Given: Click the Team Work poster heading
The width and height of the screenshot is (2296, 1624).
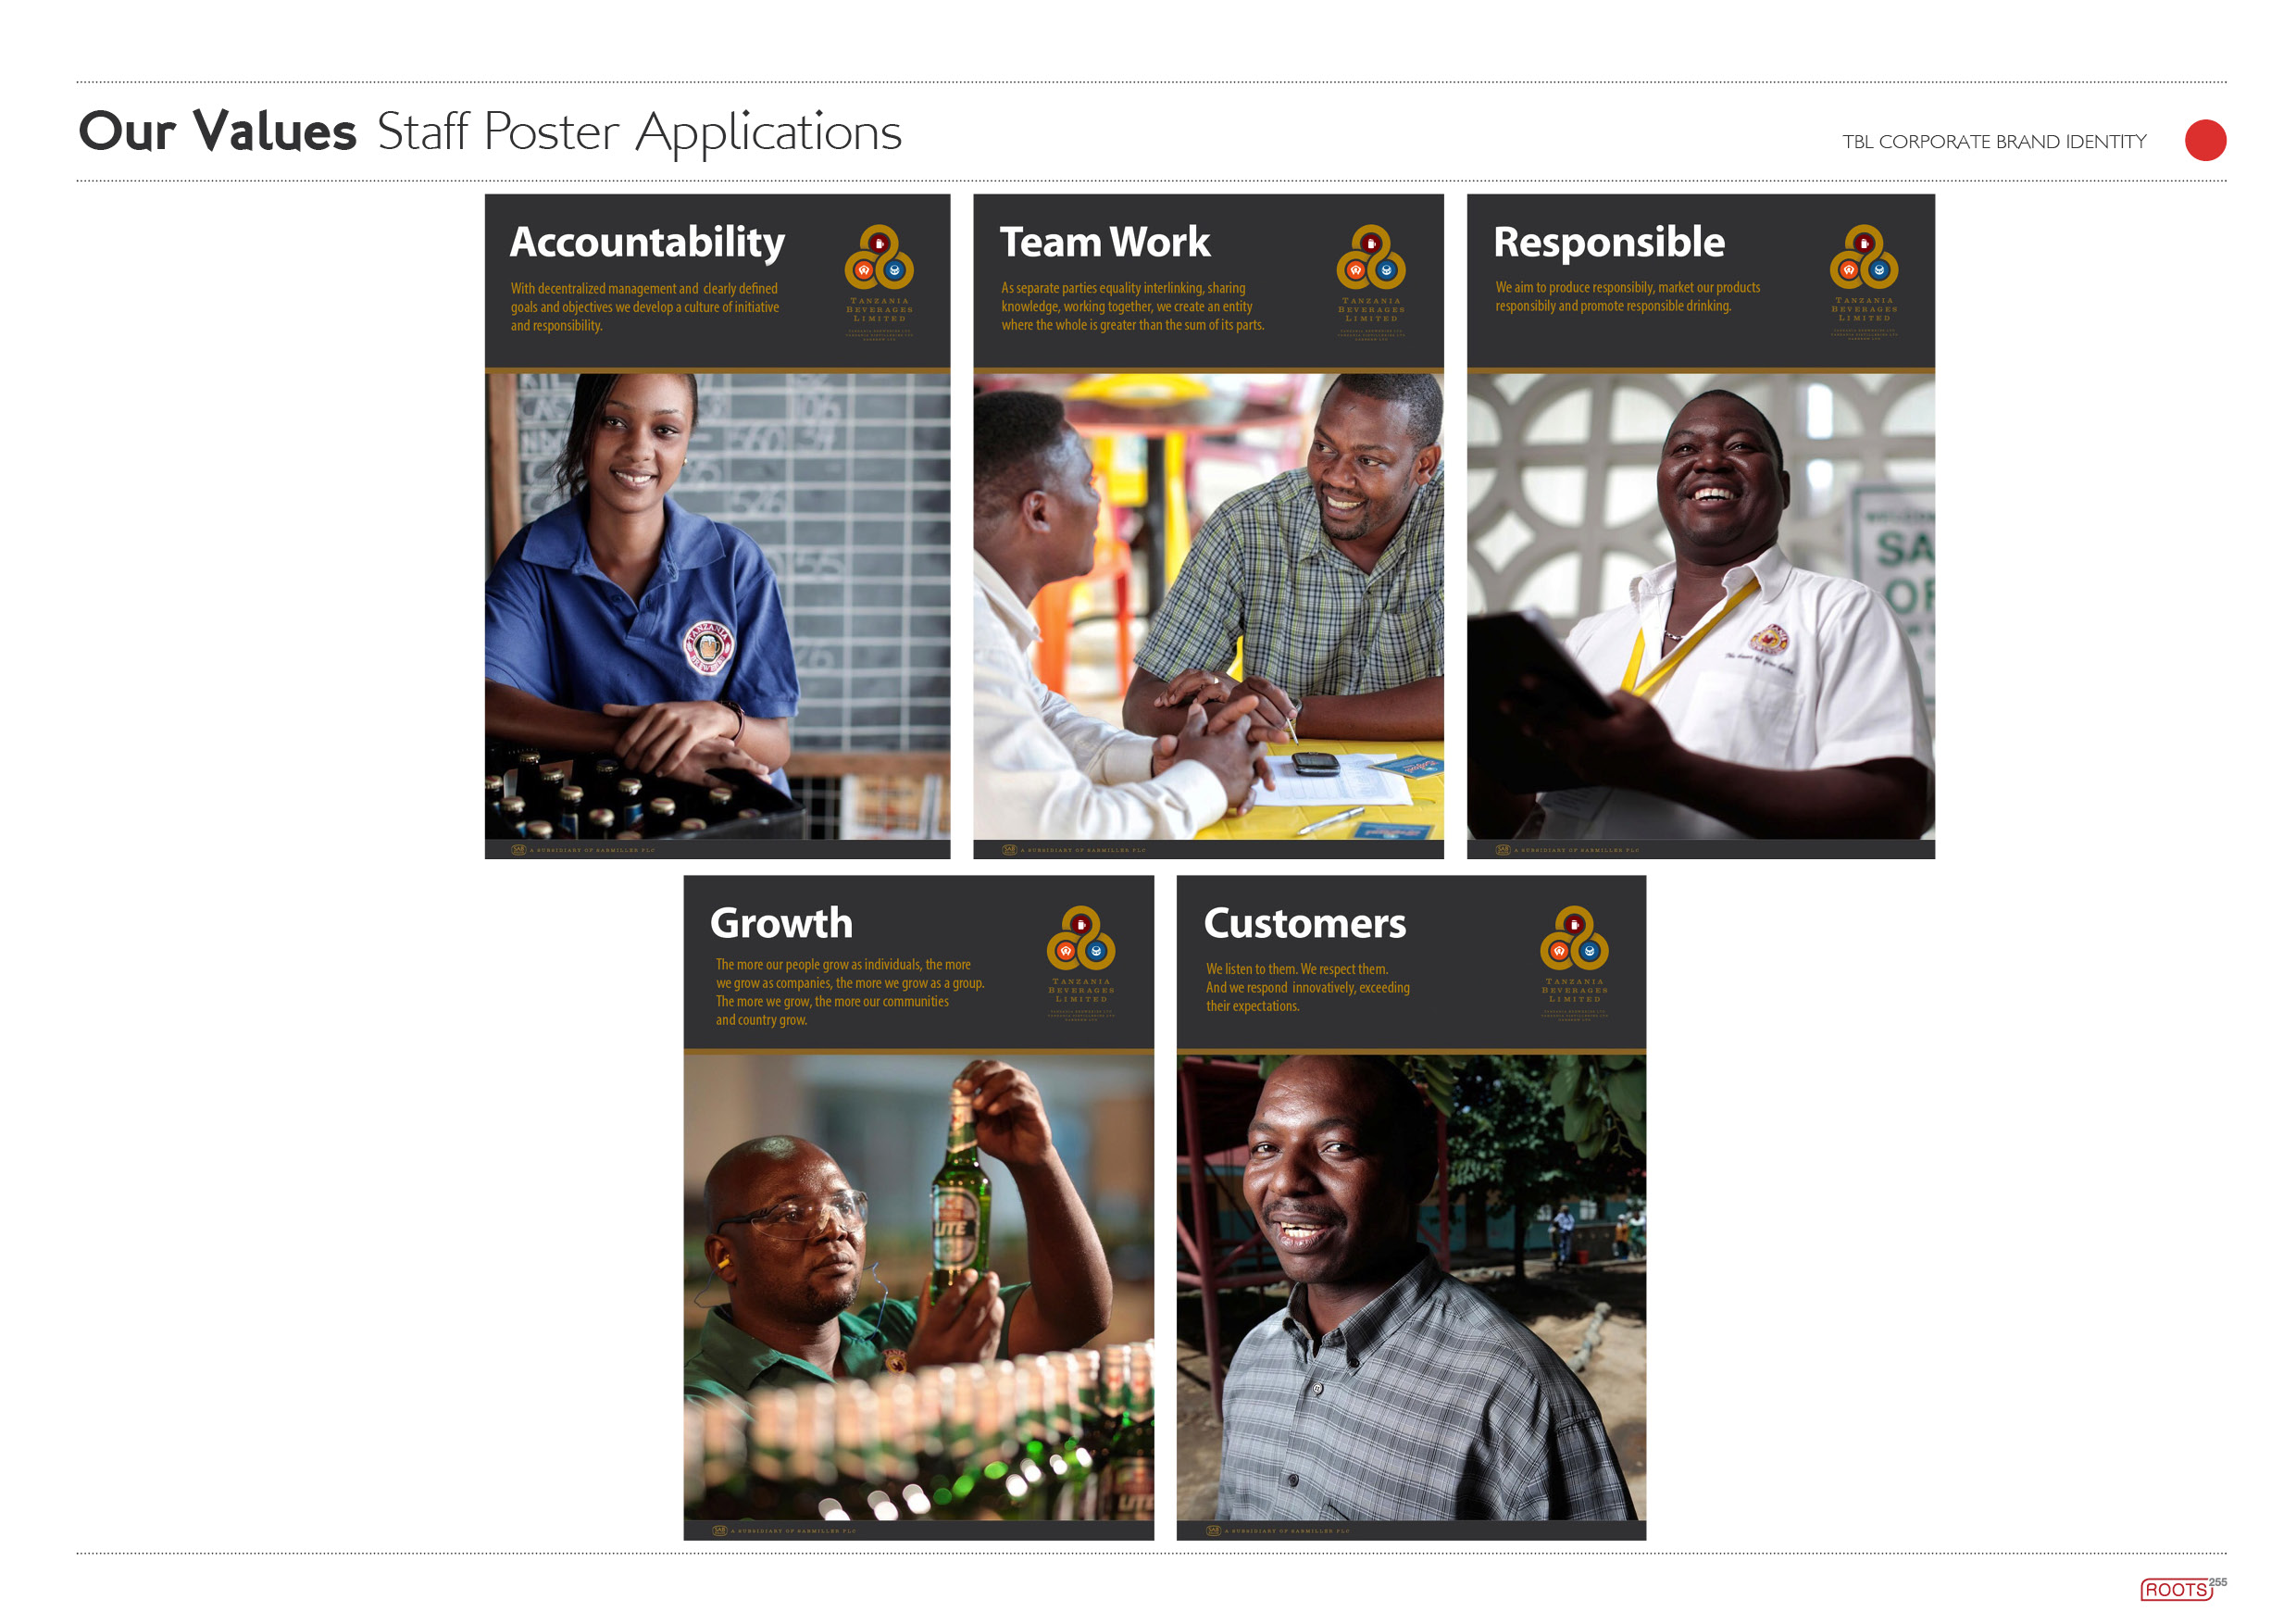Looking at the screenshot, I should tap(1104, 242).
